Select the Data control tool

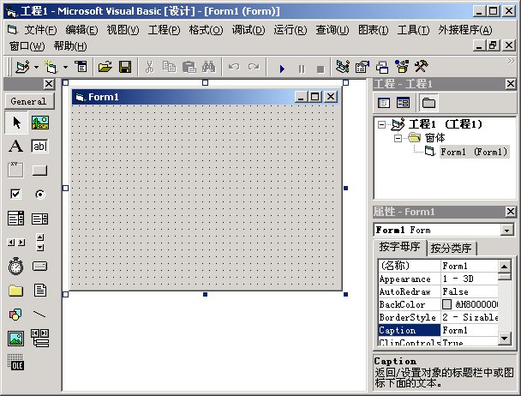point(40,338)
